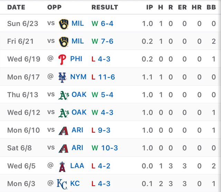Open the W 10-3 game result
The image size is (221, 192).
pyautogui.click(x=105, y=148)
